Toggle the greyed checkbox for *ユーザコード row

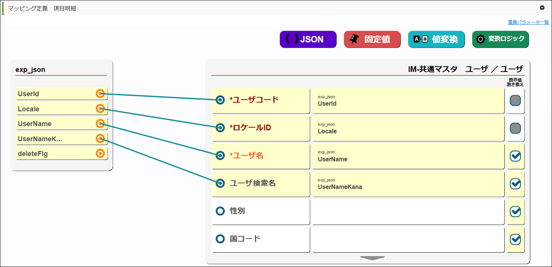pyautogui.click(x=515, y=100)
